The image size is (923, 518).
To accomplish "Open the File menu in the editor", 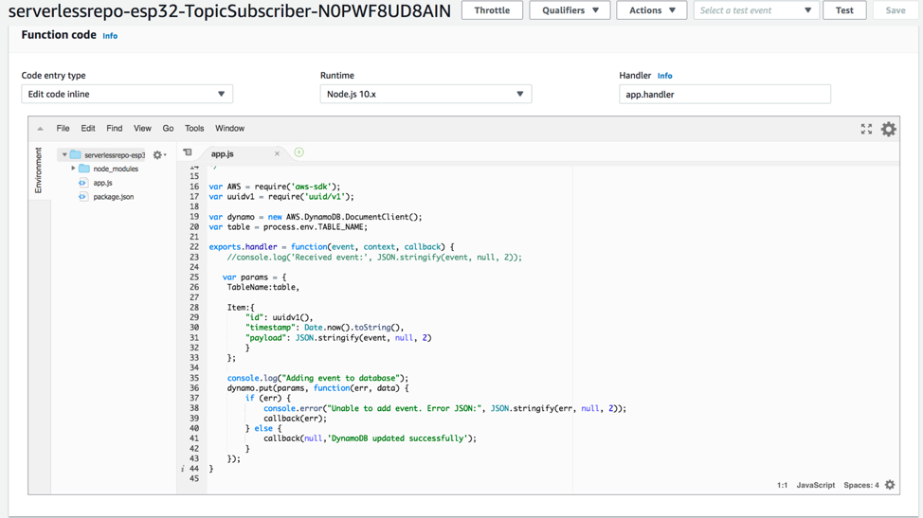I will [63, 128].
